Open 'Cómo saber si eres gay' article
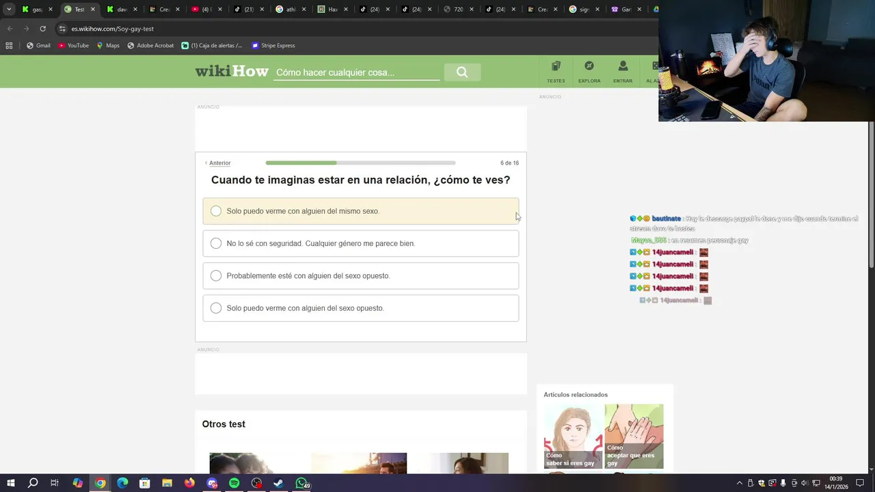Image resolution: width=875 pixels, height=492 pixels. coord(573,436)
